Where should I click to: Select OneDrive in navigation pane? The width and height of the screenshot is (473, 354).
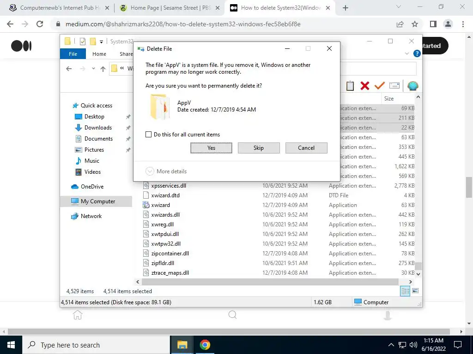[x=92, y=187]
